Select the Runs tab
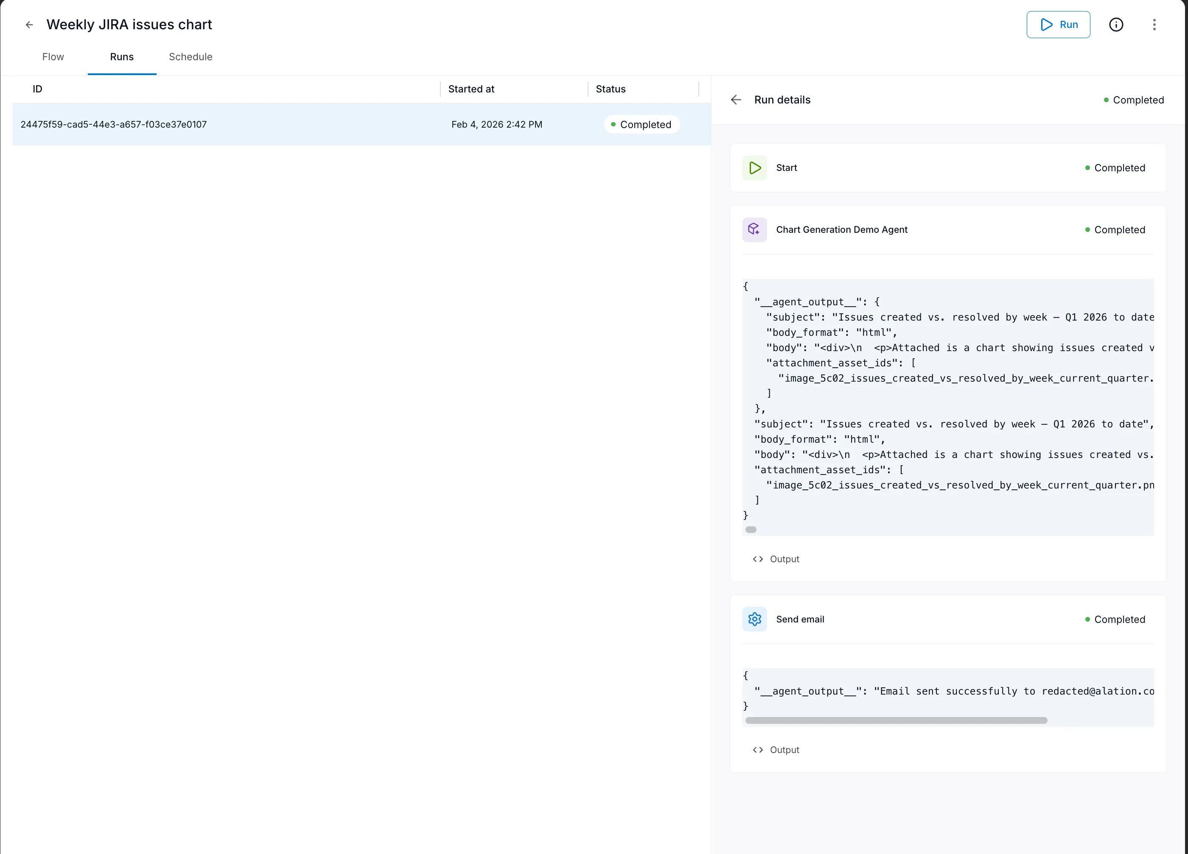The height and width of the screenshot is (854, 1188). click(121, 56)
